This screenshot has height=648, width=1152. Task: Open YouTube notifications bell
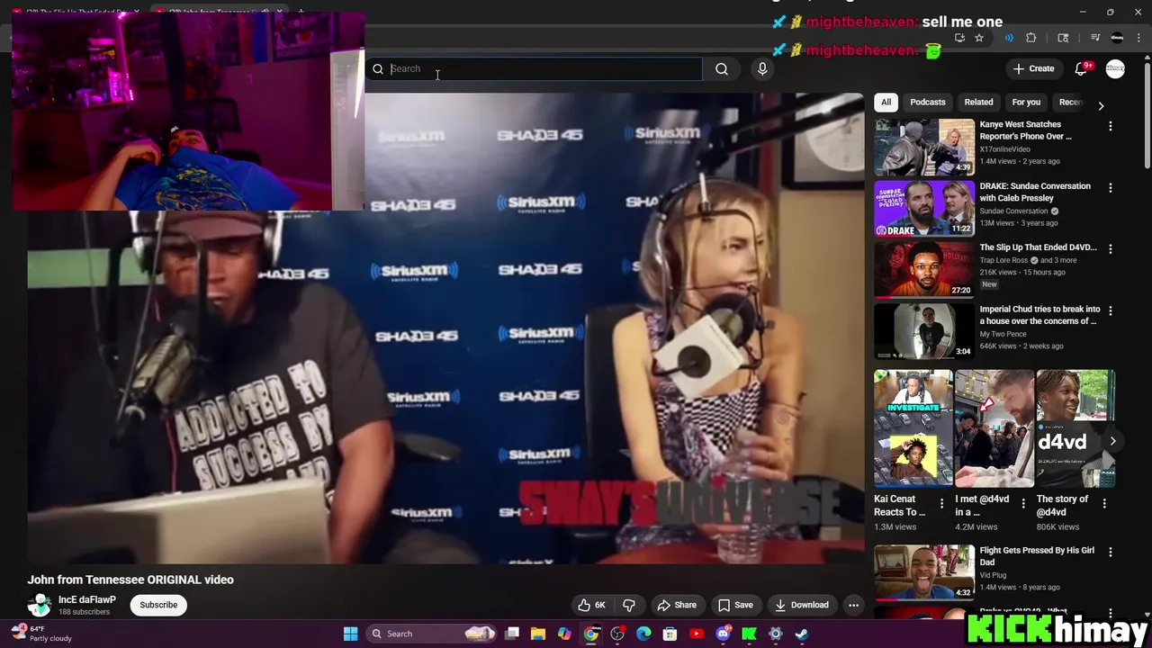pyautogui.click(x=1082, y=68)
